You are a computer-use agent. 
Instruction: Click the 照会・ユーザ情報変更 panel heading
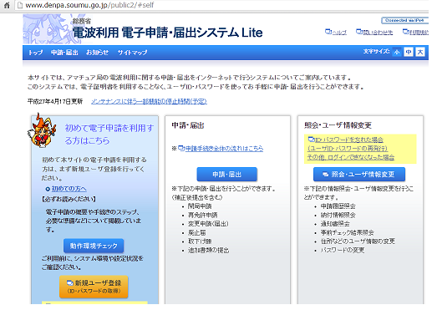point(338,125)
